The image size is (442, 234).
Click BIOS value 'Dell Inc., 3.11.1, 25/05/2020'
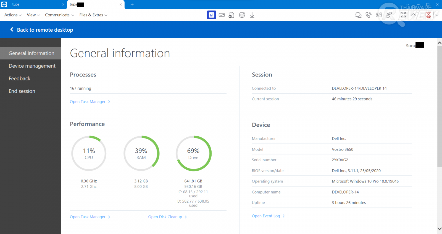click(356, 171)
